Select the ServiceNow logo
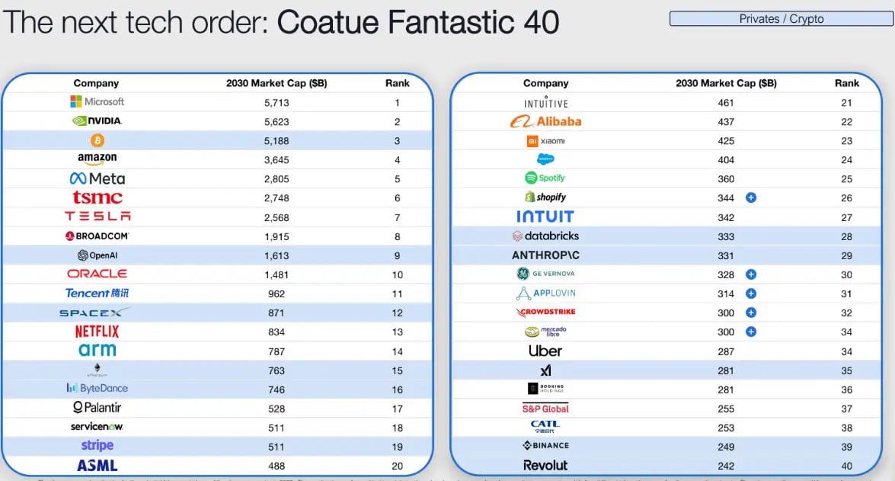The height and width of the screenshot is (481, 895). tap(97, 427)
